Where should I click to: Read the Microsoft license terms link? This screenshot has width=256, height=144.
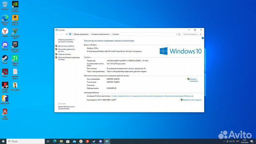[152, 96]
